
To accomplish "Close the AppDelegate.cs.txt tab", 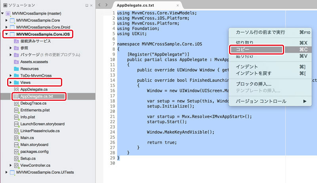I will click(178, 6).
